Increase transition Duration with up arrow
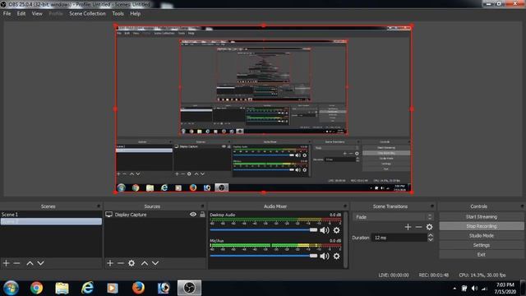The image size is (526, 296). [431, 235]
